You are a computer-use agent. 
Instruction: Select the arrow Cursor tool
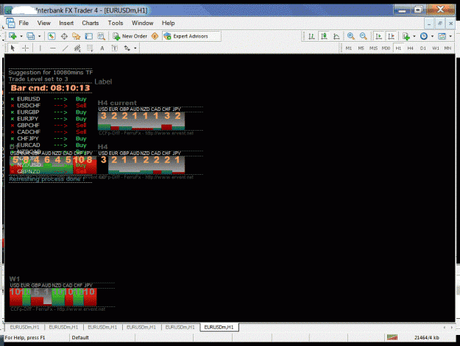13,48
